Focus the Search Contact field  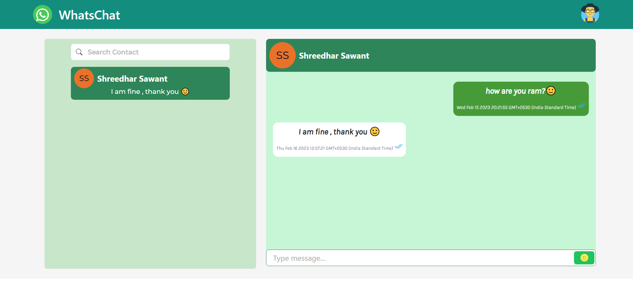[150, 52]
